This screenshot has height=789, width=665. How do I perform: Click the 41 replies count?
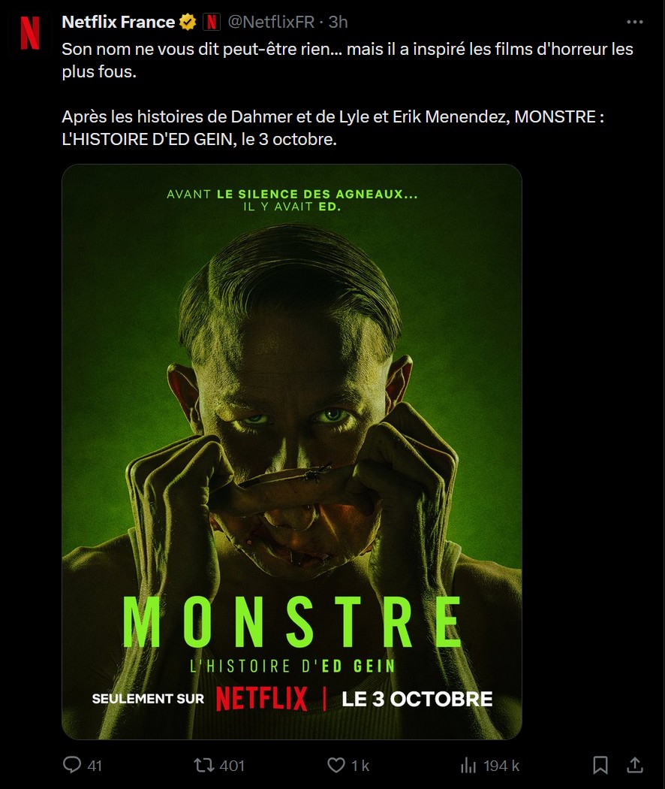tap(95, 766)
